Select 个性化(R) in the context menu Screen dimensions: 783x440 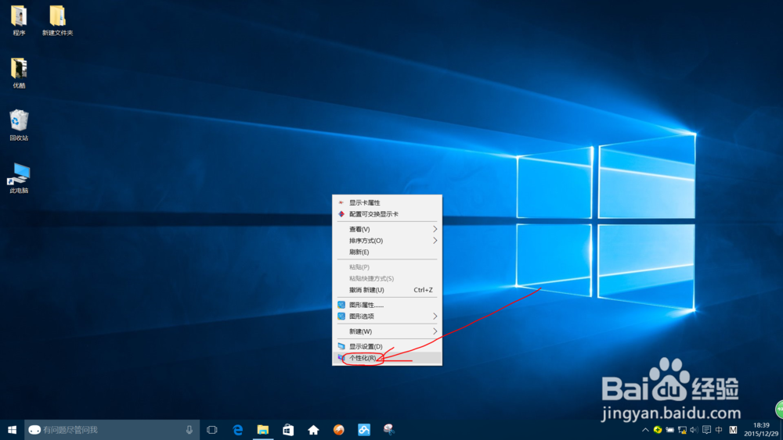pyautogui.click(x=387, y=358)
